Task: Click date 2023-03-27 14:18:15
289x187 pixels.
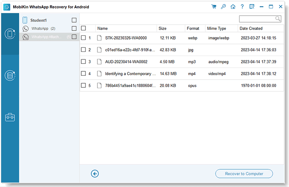Action: click(x=258, y=38)
